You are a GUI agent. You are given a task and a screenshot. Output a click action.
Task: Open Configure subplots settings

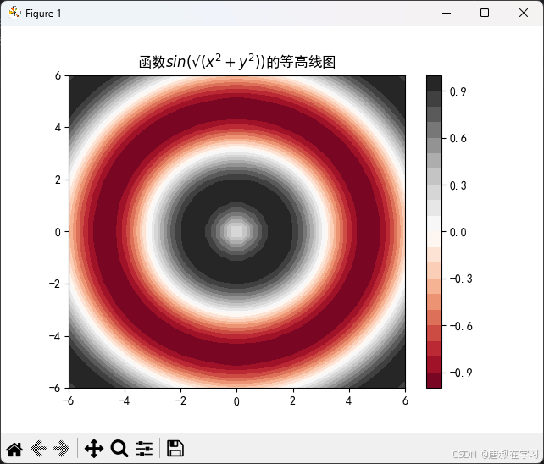click(144, 449)
